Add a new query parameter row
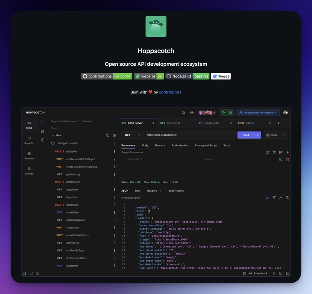Image resolution: width=312 pixels, height=294 pixels. tap(287, 152)
